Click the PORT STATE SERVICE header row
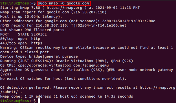This screenshot has height=103, width=176. point(23,34)
